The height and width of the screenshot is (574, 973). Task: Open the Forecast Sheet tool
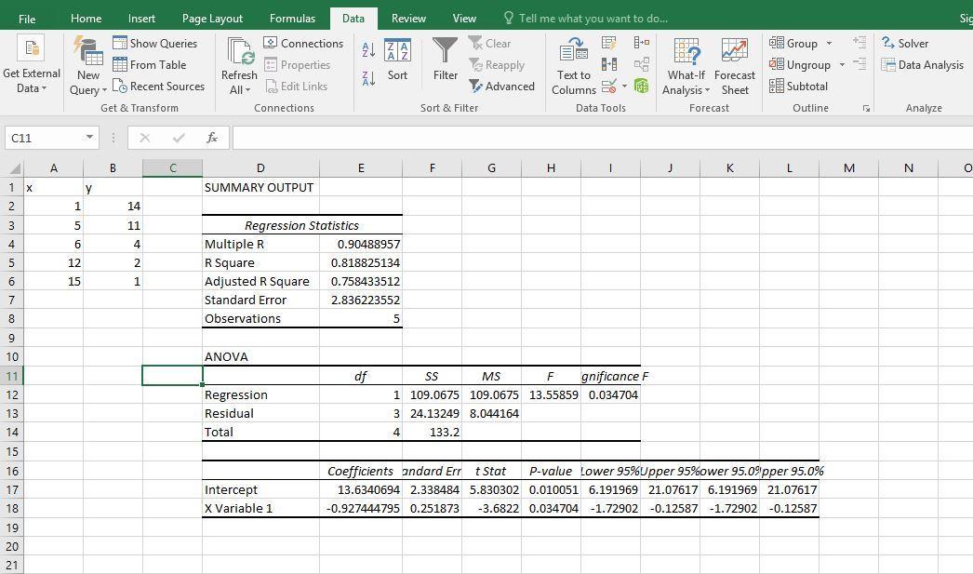[x=734, y=67]
